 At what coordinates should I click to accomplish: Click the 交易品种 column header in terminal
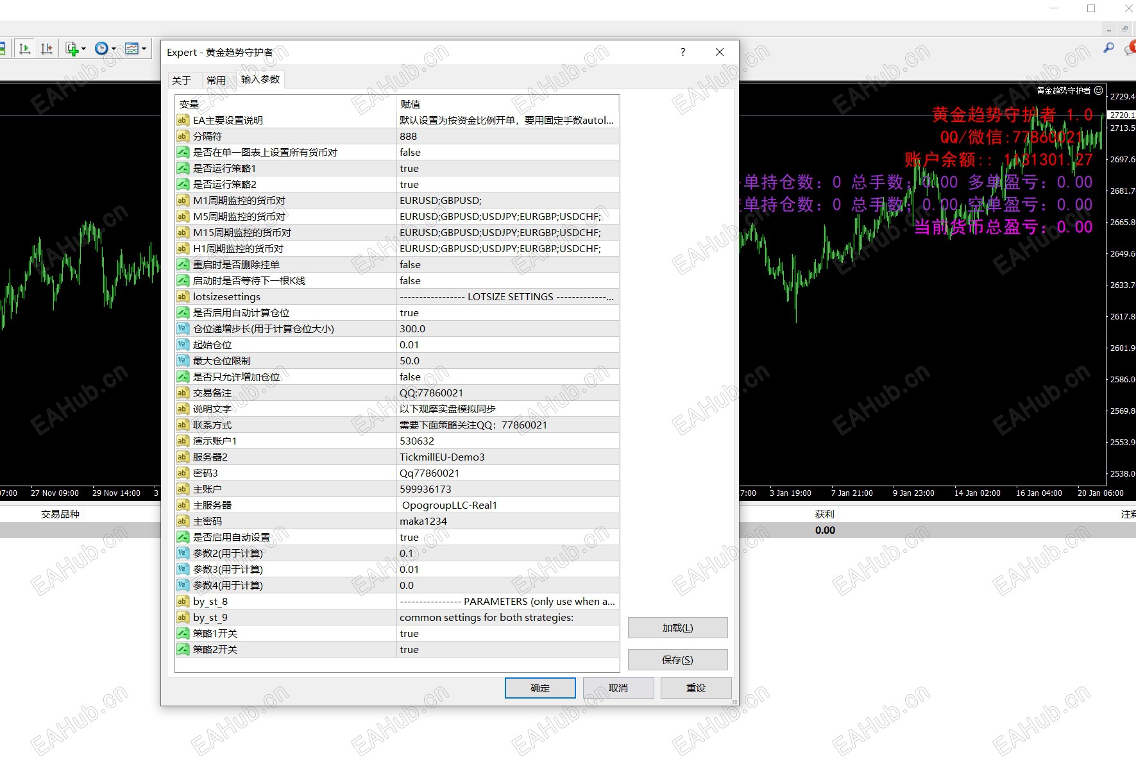[60, 514]
